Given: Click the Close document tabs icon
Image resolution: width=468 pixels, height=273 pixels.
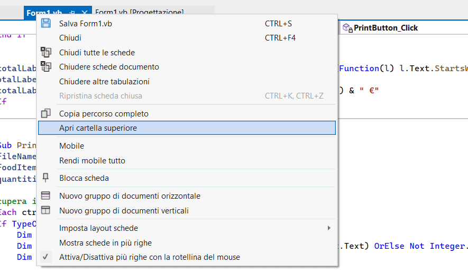Looking at the screenshot, I should tap(46, 67).
